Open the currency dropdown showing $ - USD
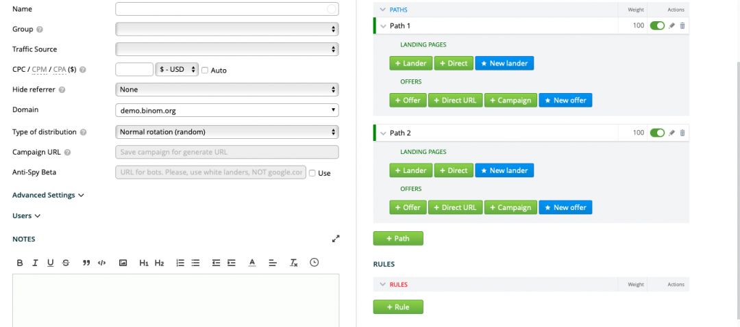This screenshot has width=740, height=327. tap(177, 70)
